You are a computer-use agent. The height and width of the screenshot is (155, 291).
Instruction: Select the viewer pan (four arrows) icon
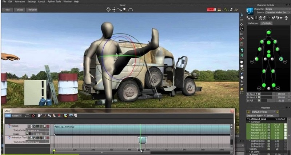pos(114,9)
